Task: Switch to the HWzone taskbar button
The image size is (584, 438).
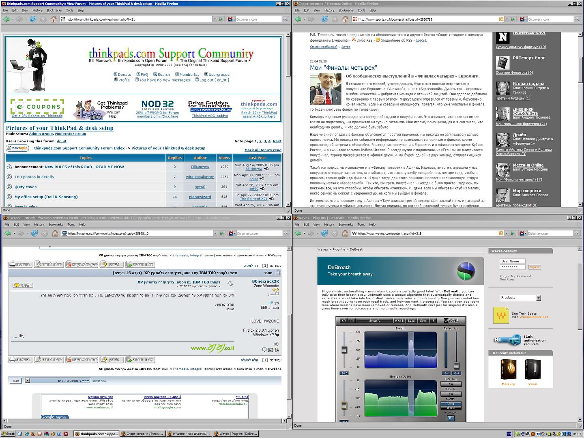Action: [x=189, y=434]
